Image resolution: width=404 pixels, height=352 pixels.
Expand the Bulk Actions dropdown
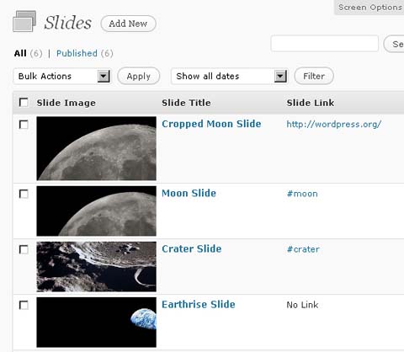pos(62,76)
